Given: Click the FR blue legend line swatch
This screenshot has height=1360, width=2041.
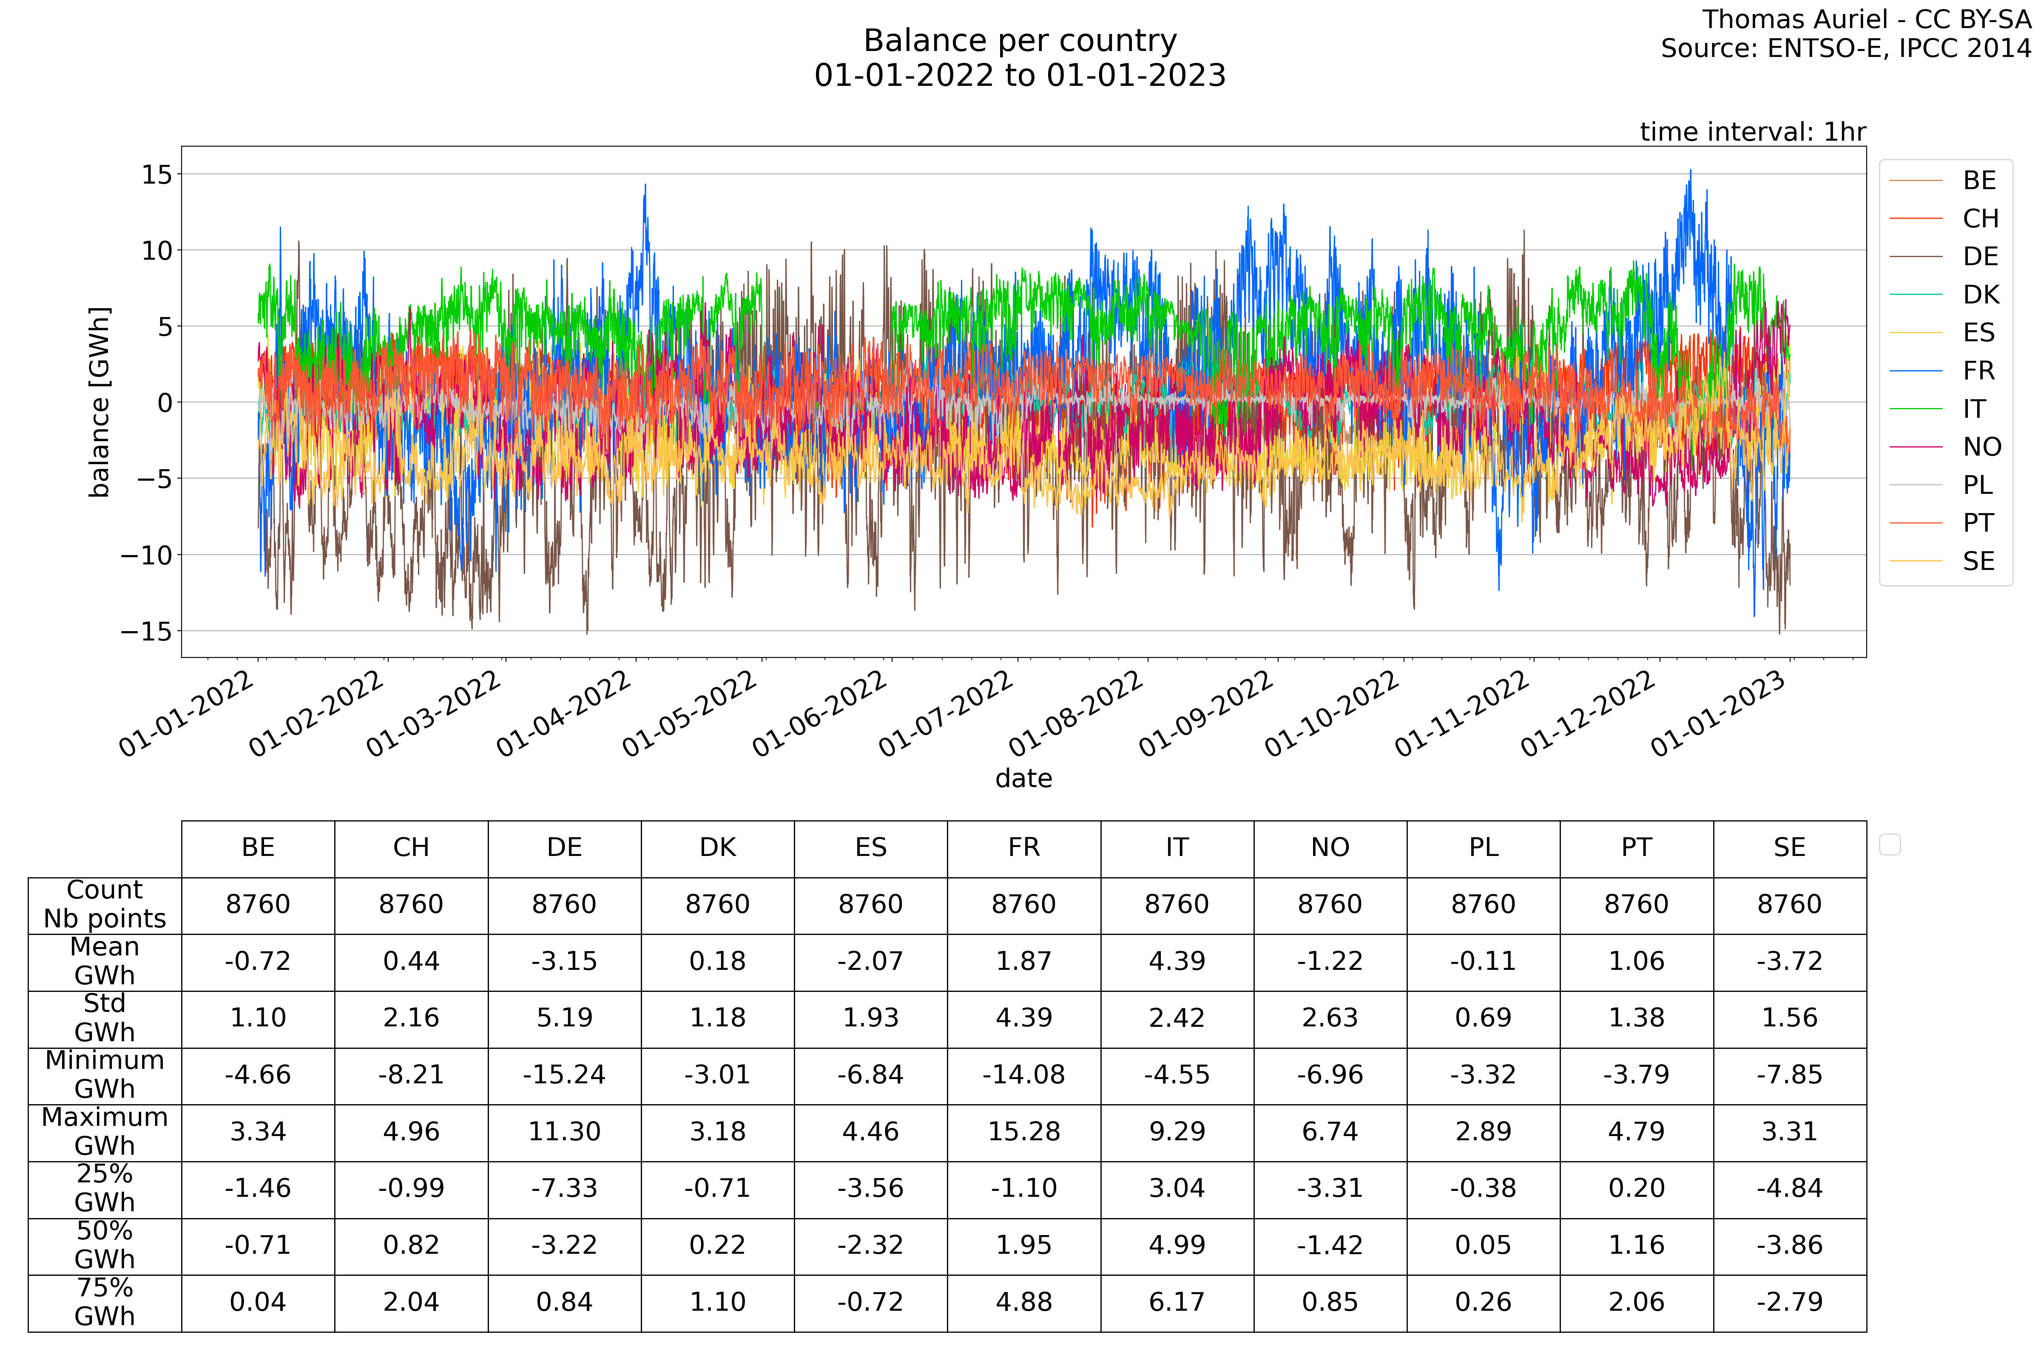Looking at the screenshot, I should coord(1915,371).
